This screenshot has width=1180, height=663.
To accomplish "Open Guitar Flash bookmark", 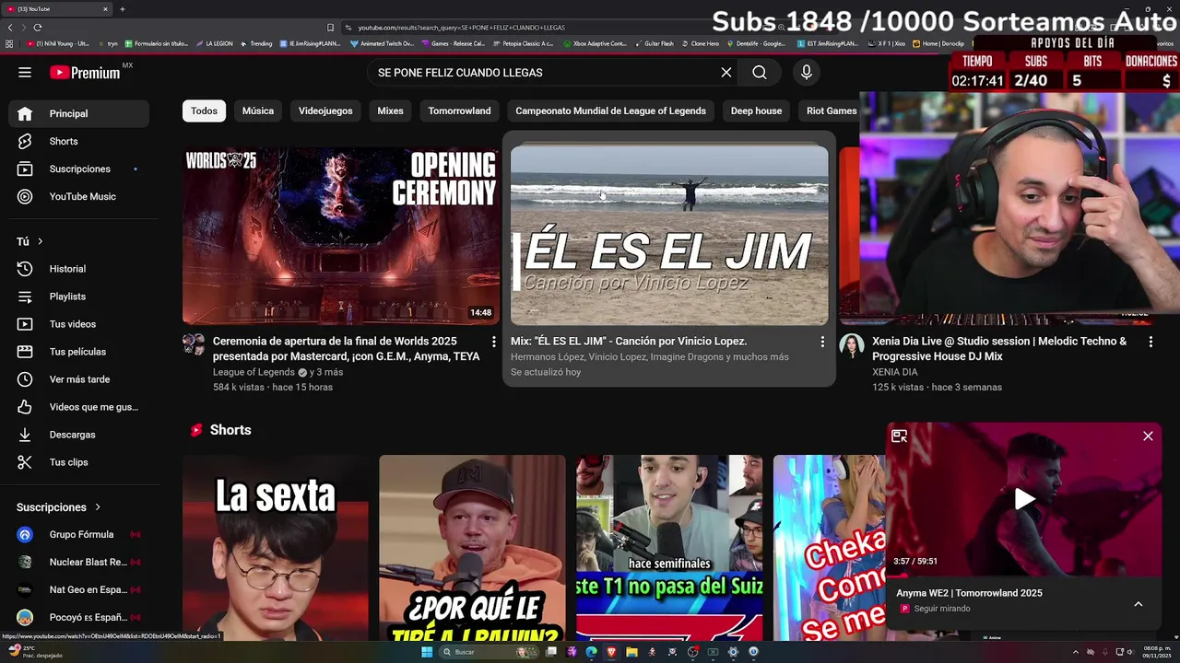I will pos(654,43).
